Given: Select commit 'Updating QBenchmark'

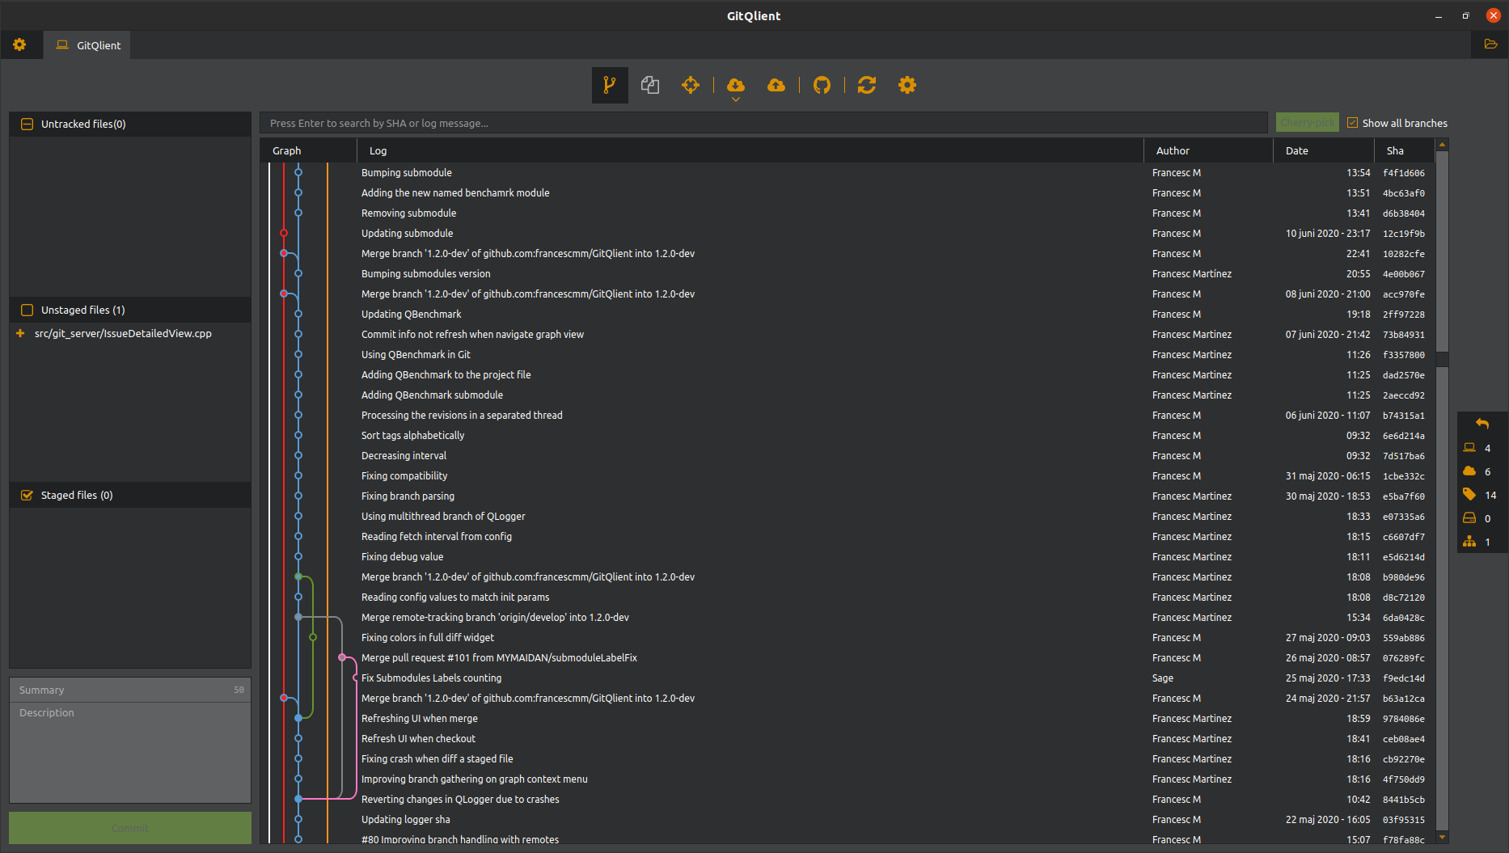Looking at the screenshot, I should point(411,314).
